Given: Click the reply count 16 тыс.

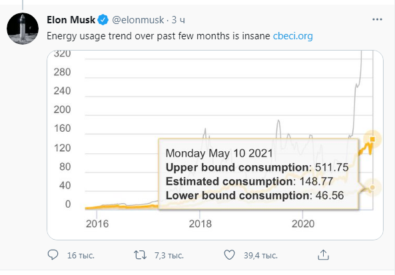Looking at the screenshot, I should [x=81, y=256].
